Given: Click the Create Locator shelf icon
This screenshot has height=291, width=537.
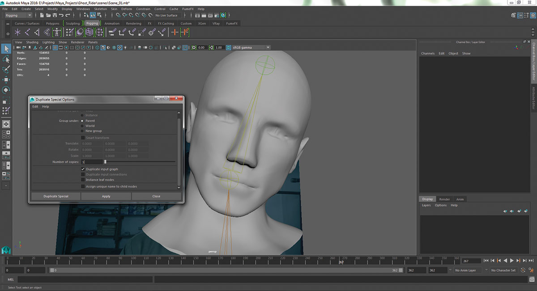Looking at the screenshot, I should tap(17, 32).
